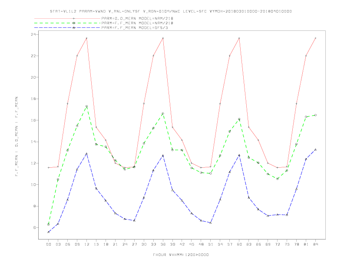Viewport: 344px width, 266px height.
Task: Click the x-axis tick label 27
Action: click(134, 244)
